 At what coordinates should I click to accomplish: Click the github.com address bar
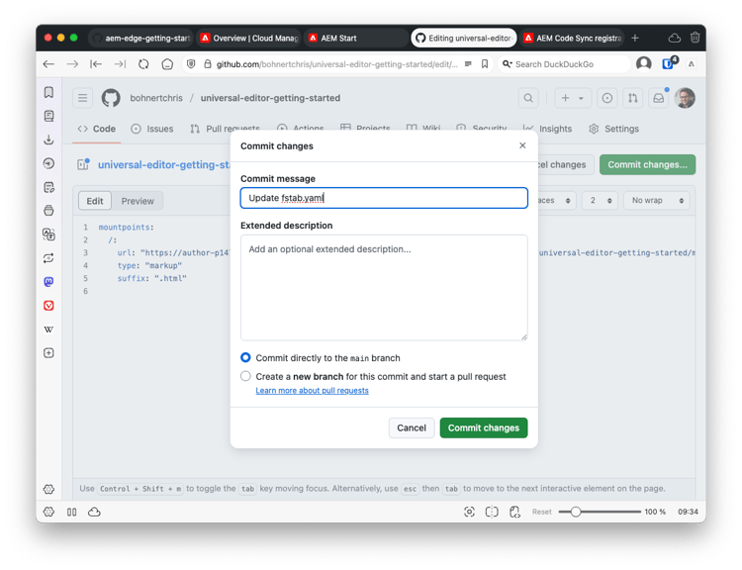click(336, 64)
